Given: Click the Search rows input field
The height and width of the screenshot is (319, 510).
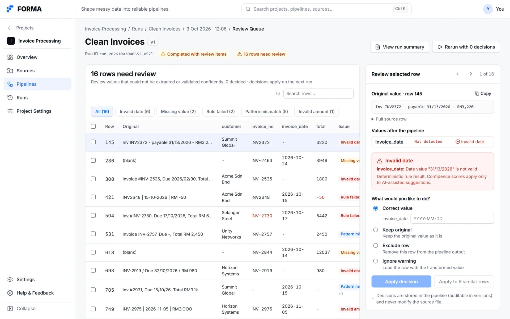Looking at the screenshot, I should click(318, 94).
